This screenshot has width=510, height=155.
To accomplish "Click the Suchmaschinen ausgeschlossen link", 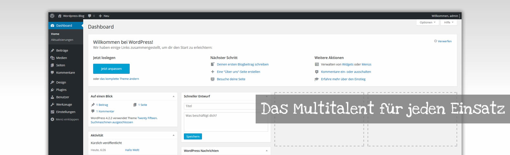I will coord(112,122).
